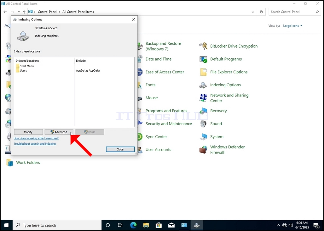The image size is (324, 231).
Task: Click the Task View taskbar icon
Action: point(120,225)
